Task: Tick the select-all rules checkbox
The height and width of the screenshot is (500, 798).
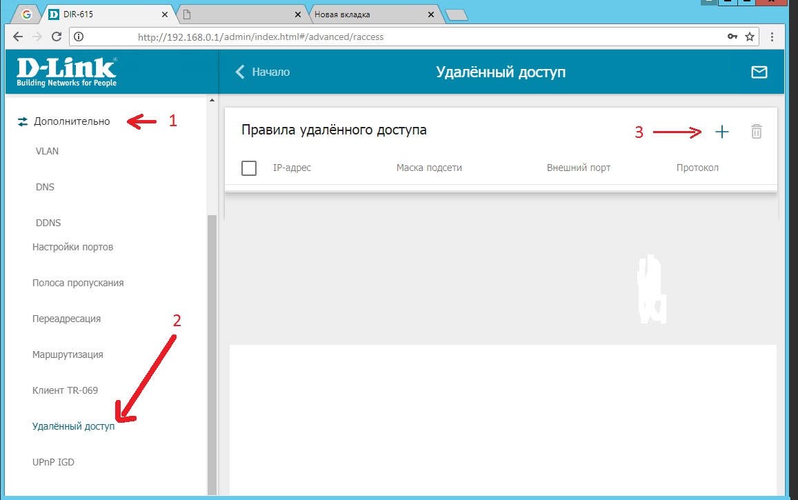Action: (x=249, y=168)
